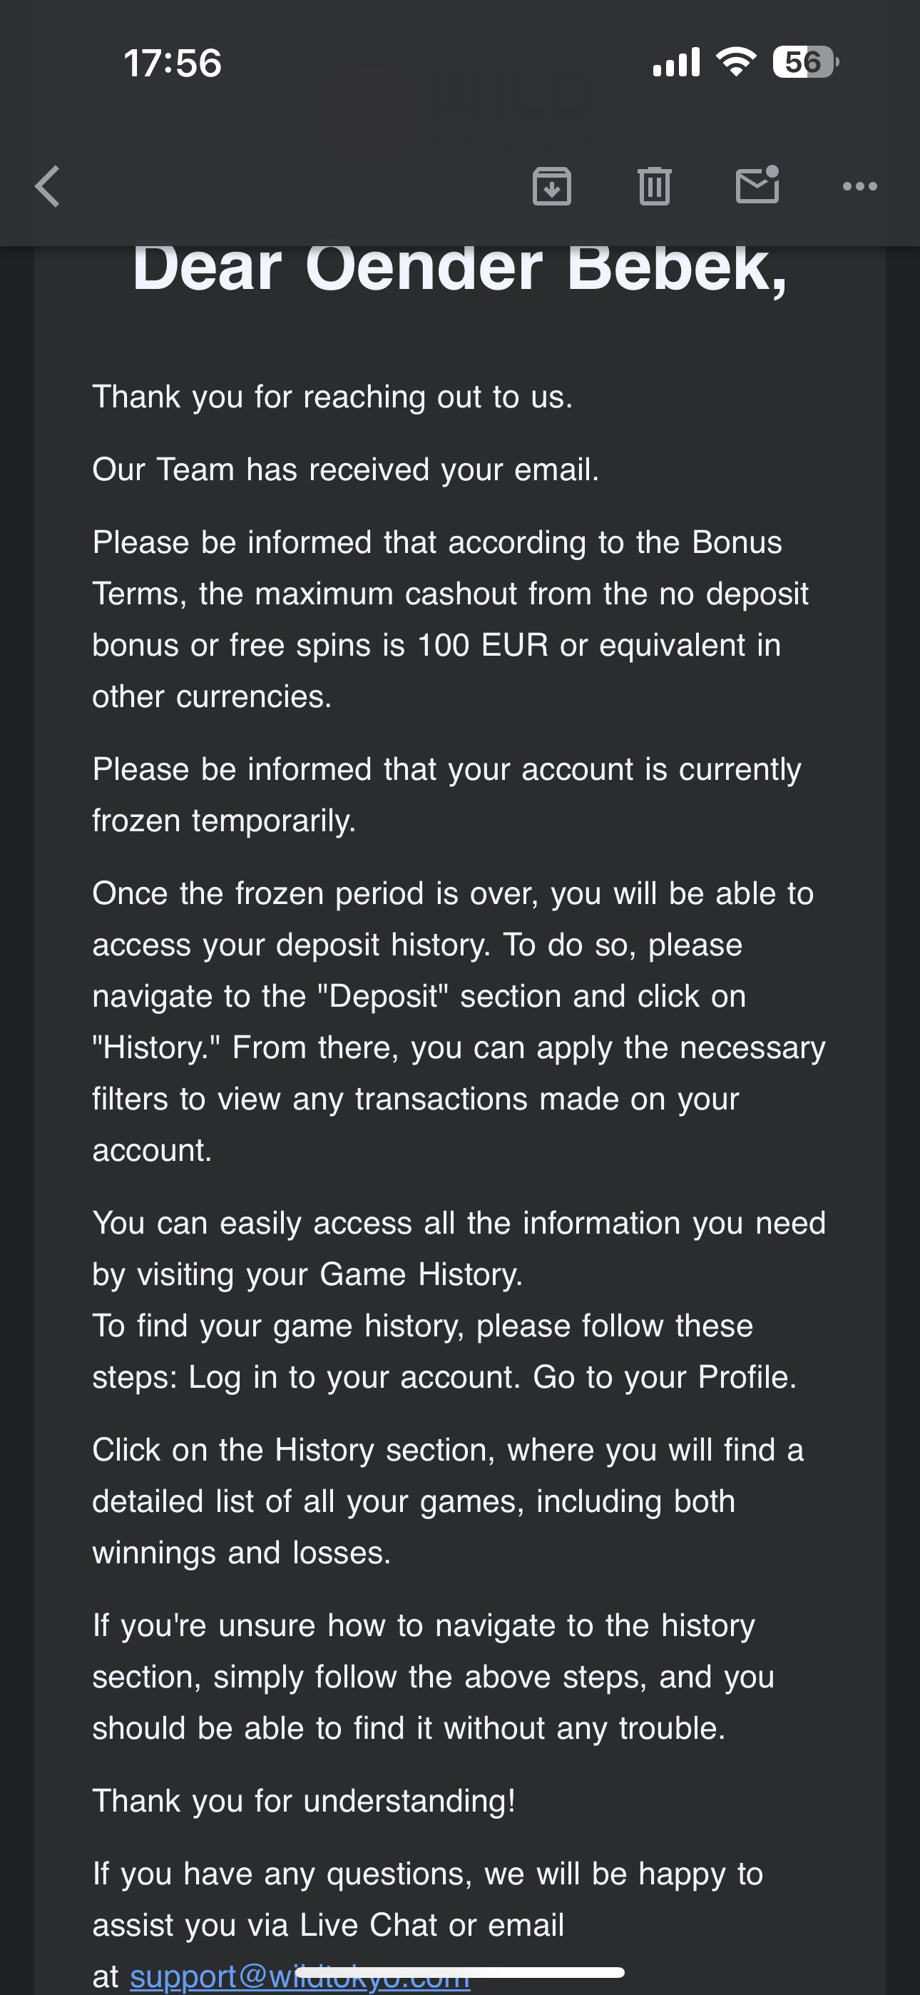Viewport: 920px width, 1995px height.
Task: Mark the message unread via envelope icon
Action: (757, 186)
